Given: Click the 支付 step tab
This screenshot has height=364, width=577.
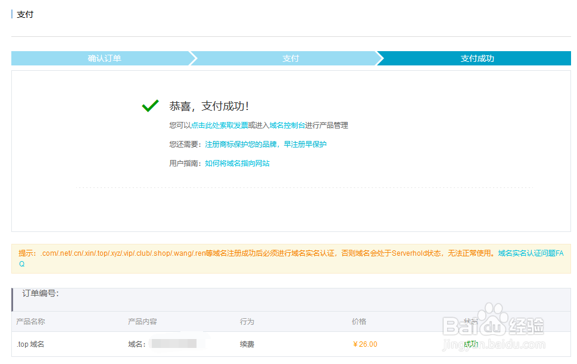Looking at the screenshot, I should click(291, 58).
